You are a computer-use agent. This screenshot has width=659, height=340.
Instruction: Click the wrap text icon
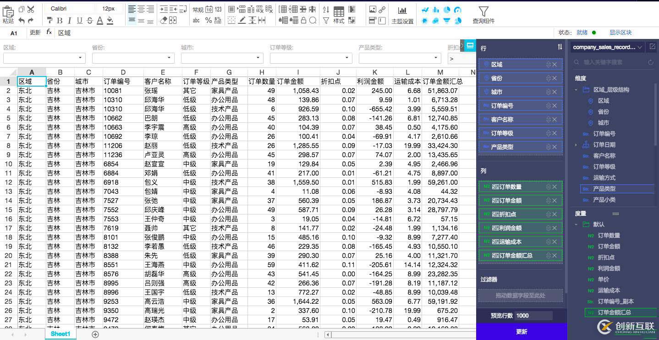click(x=183, y=9)
